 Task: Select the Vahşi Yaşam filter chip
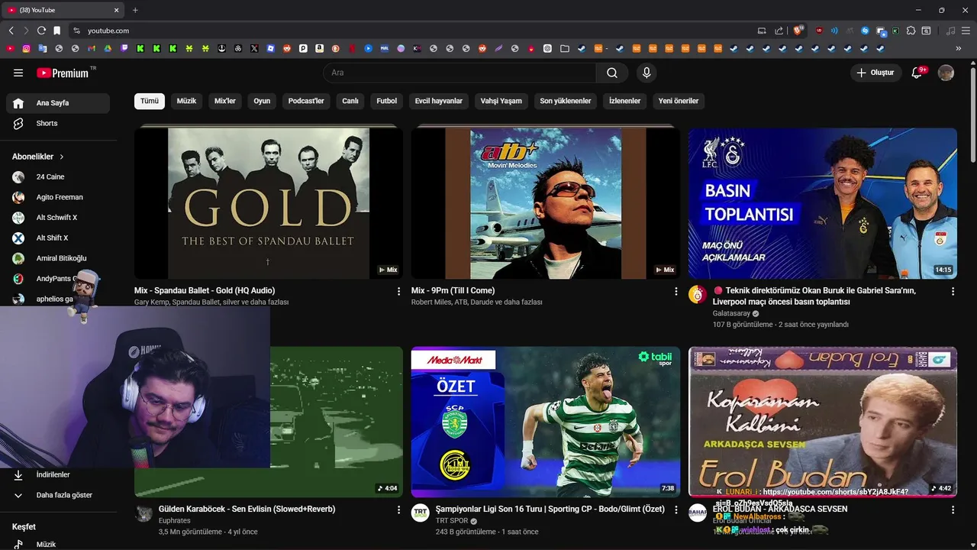click(x=501, y=101)
